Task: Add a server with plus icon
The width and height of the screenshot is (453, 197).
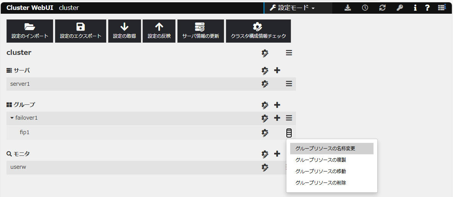Action: pos(278,70)
